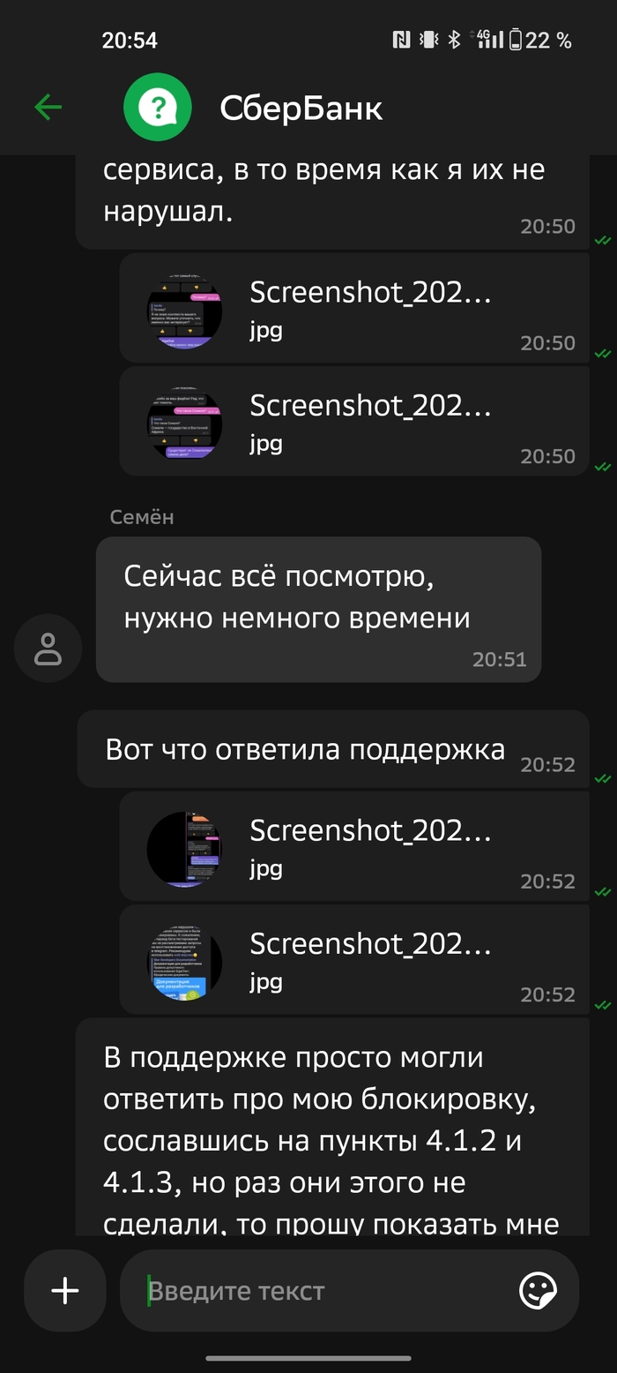This screenshot has width=617, height=1373.
Task: Tap the battery indicator showing 22 %
Action: (x=539, y=40)
